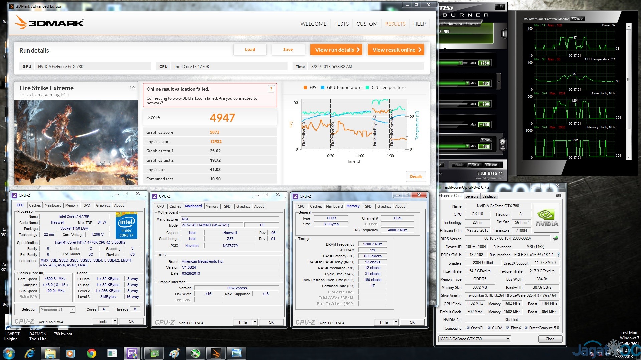The image size is (641, 360).
Task: Open the Graphics tab in the CPU-Z Mainboard window
Action: pos(243,206)
